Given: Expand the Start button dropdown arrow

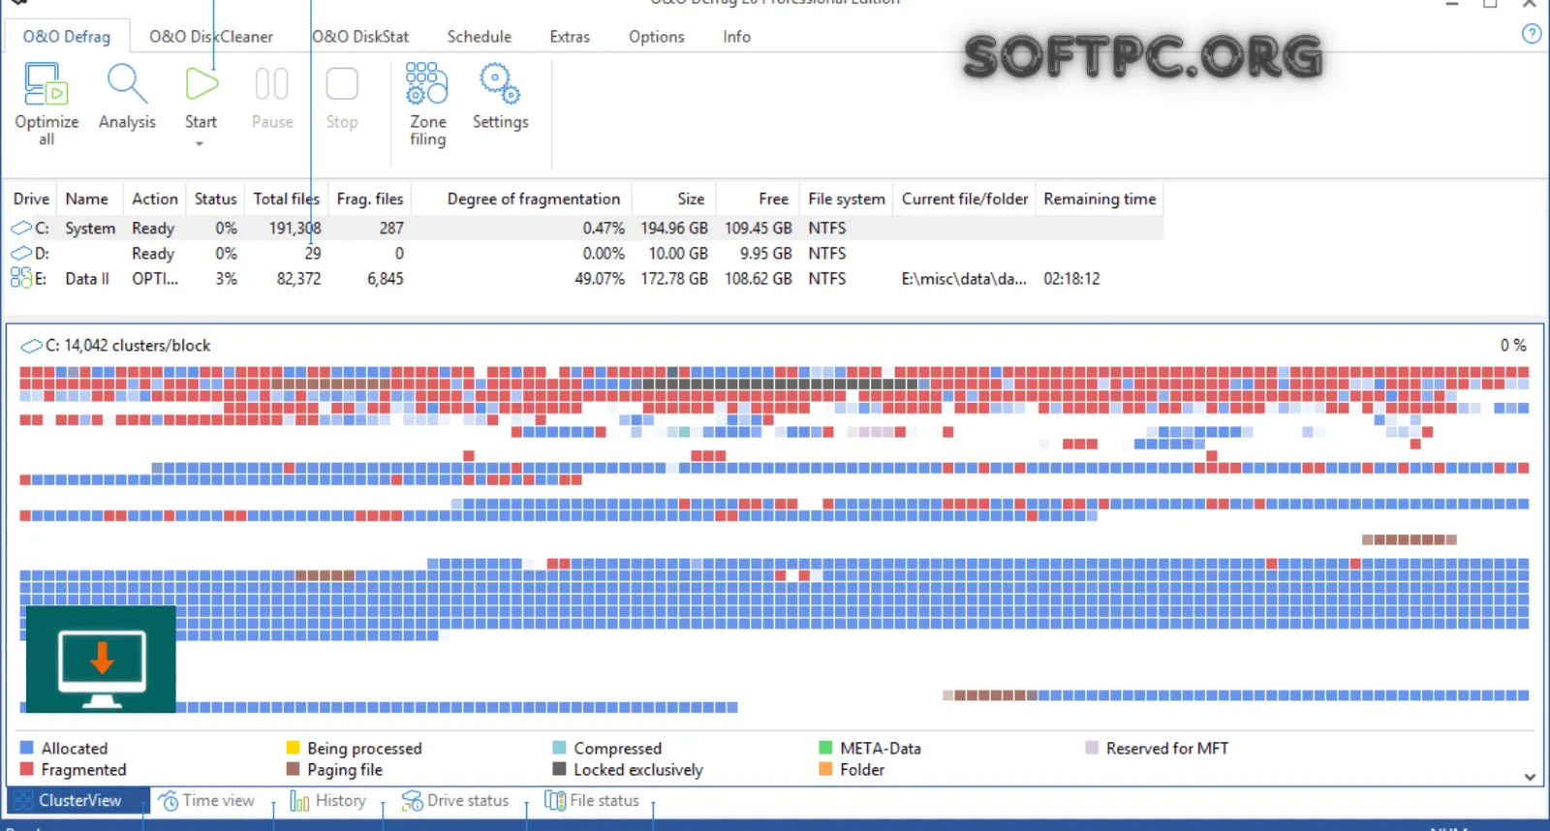Looking at the screenshot, I should [200, 143].
